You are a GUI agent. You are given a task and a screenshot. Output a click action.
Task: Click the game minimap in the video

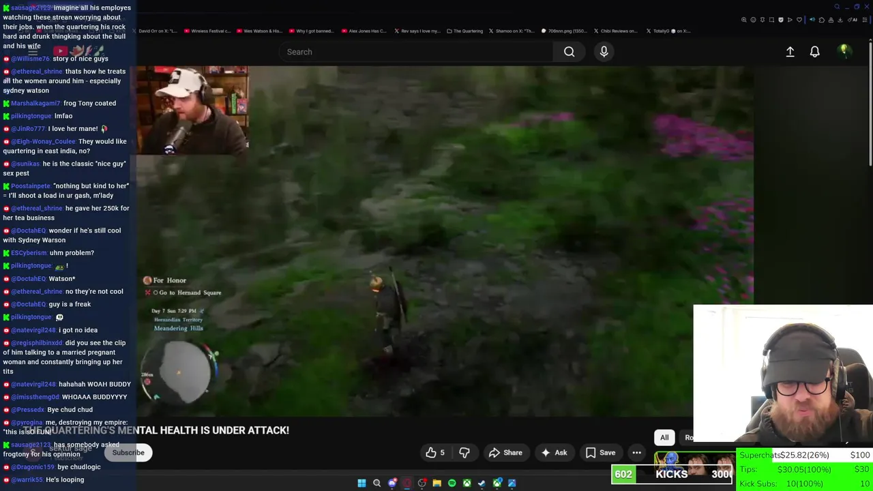[181, 372]
